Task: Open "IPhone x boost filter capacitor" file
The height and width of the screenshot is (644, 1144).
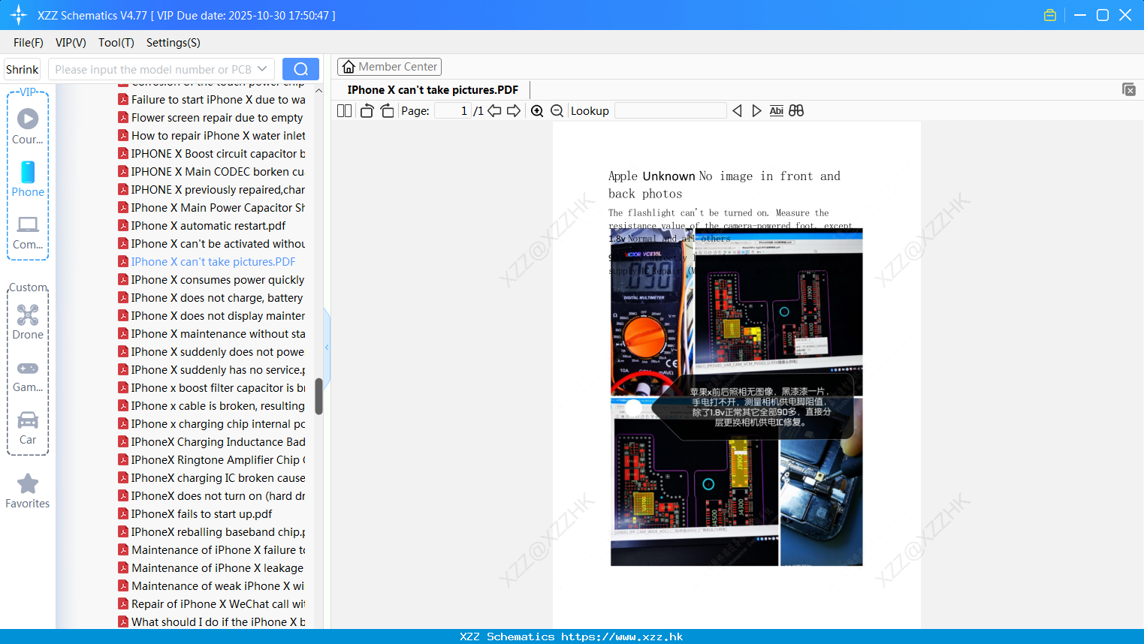Action: (x=212, y=388)
